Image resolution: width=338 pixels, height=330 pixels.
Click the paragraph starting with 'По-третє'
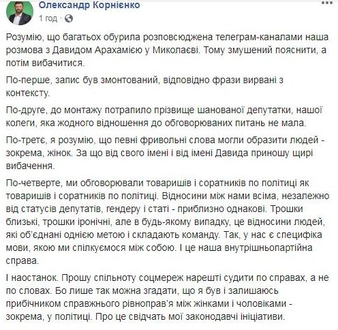coord(165,153)
